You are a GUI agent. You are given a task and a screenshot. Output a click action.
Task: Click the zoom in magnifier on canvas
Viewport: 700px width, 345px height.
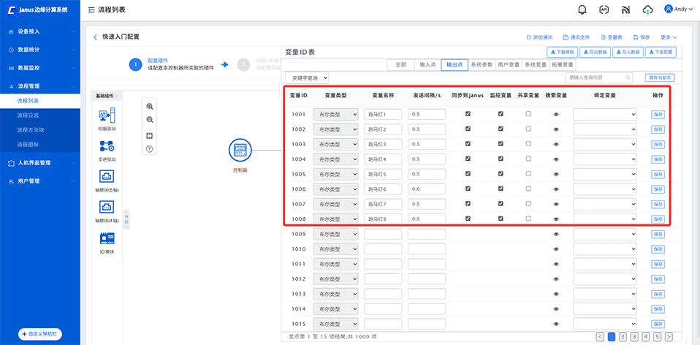click(x=150, y=106)
